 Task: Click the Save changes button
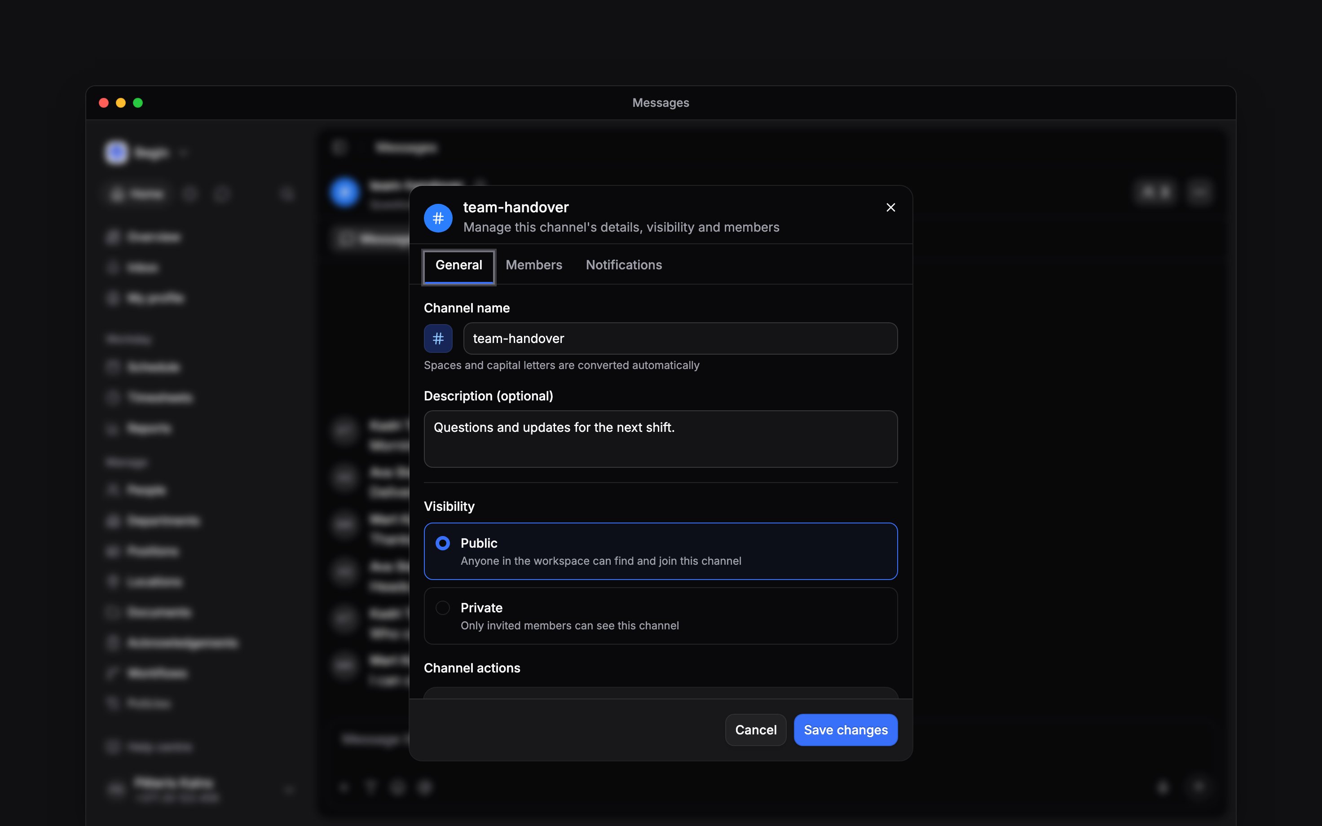(x=846, y=730)
